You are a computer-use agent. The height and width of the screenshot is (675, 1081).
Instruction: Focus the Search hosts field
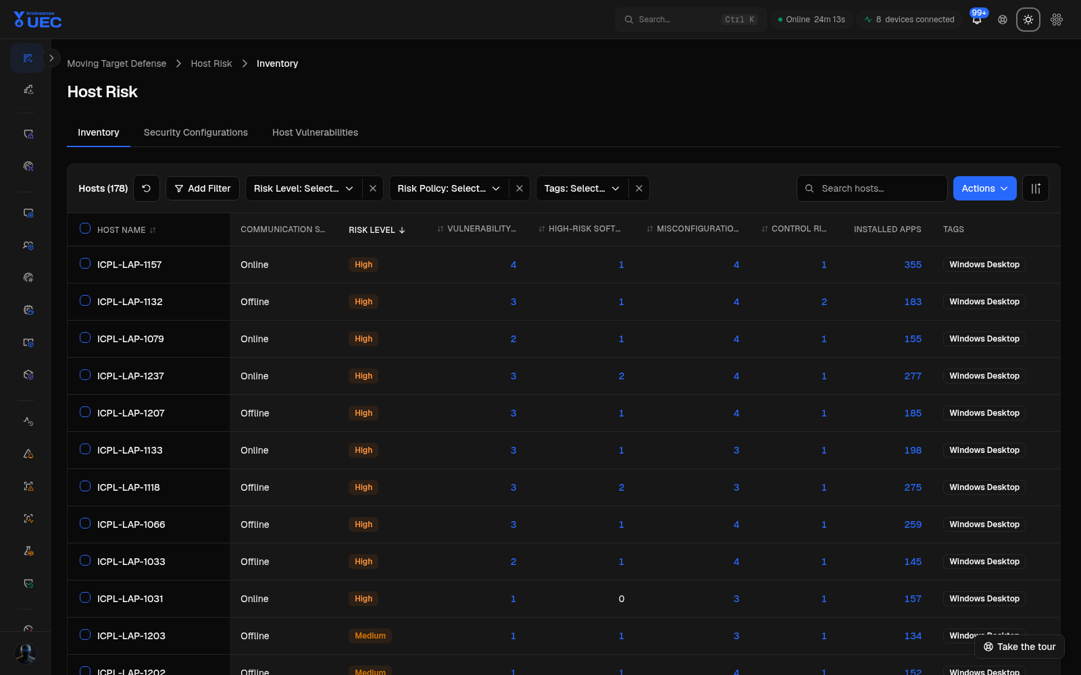point(872,188)
